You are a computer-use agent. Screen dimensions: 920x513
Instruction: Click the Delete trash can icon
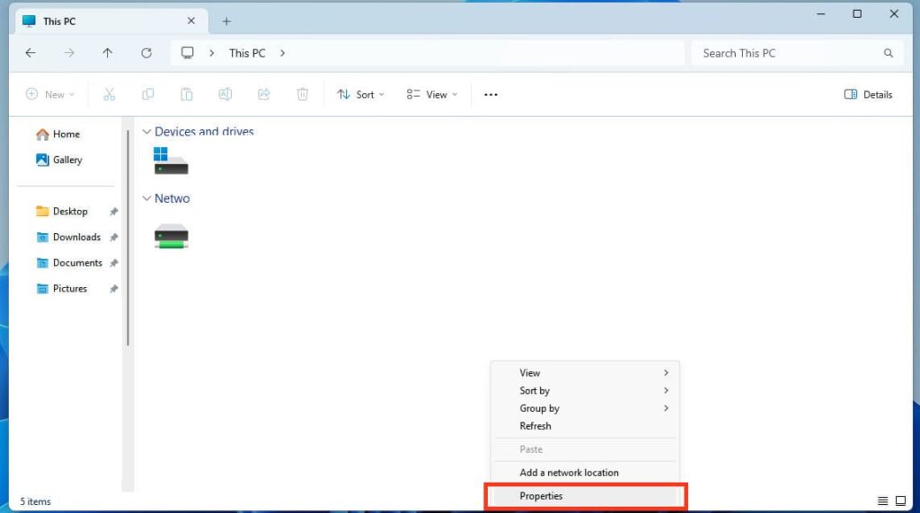click(303, 94)
